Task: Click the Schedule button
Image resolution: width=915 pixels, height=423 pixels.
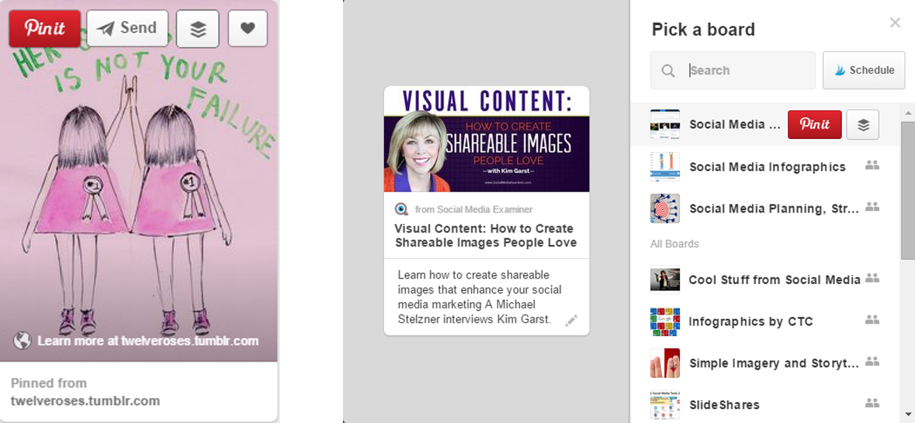Action: 864,70
